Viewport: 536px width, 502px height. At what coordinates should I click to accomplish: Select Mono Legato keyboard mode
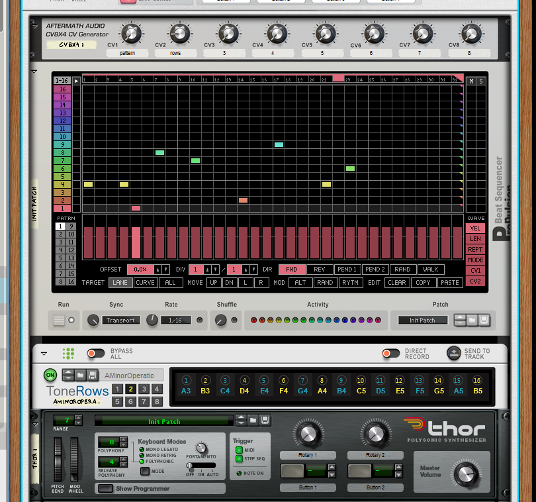click(142, 449)
